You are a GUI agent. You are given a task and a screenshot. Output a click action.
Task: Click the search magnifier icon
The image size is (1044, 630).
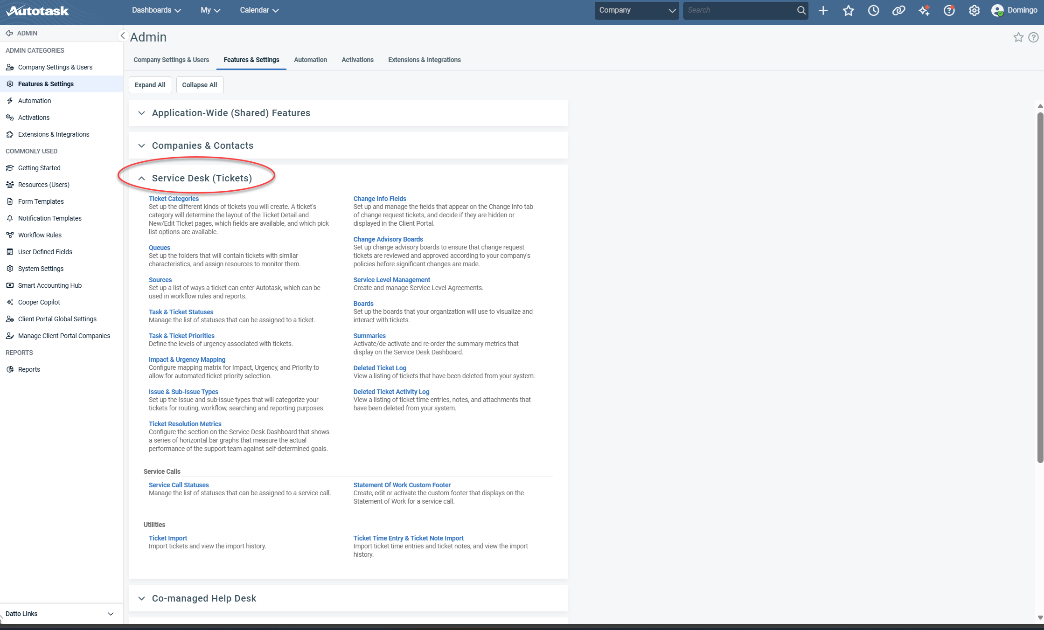click(800, 10)
